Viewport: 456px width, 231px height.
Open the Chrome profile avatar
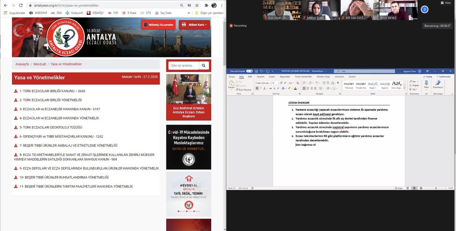click(x=214, y=5)
